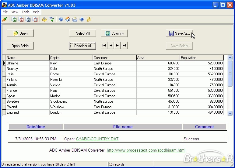Image resolution: width=235 pixels, height=168 pixels.
Task: Click the Capital column header
Action: tap(71, 58)
